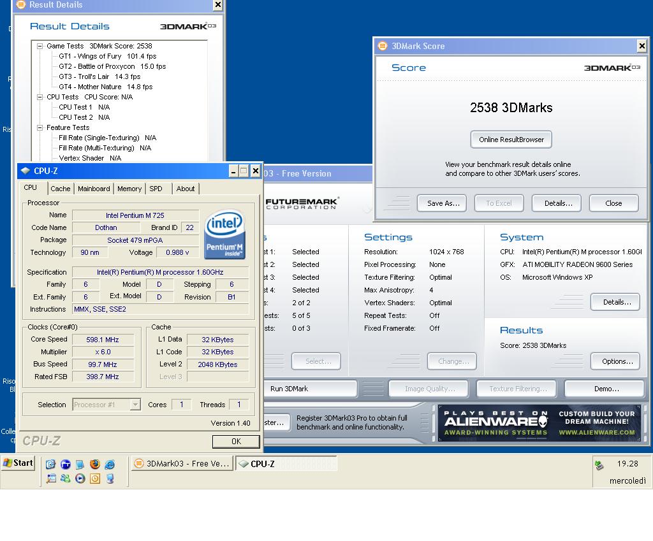Open Firefox from the quick launch bar
Viewport: 653px width, 541px height.
click(x=95, y=464)
